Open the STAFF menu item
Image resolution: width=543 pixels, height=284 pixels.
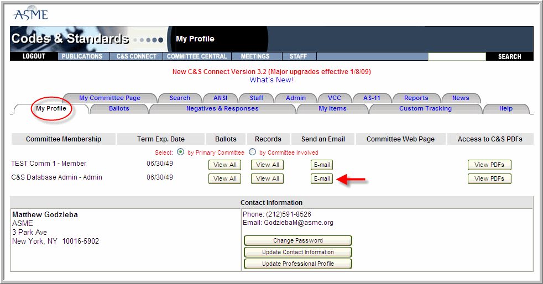pyautogui.click(x=298, y=56)
